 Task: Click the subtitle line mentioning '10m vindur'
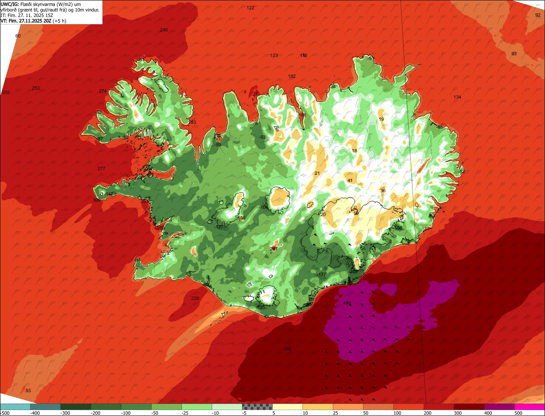click(x=50, y=10)
